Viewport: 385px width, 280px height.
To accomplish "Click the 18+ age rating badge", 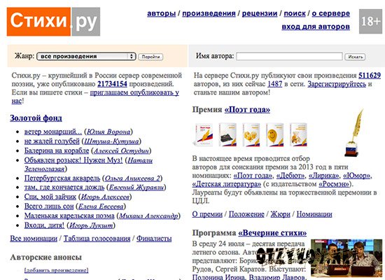I will [370, 22].
